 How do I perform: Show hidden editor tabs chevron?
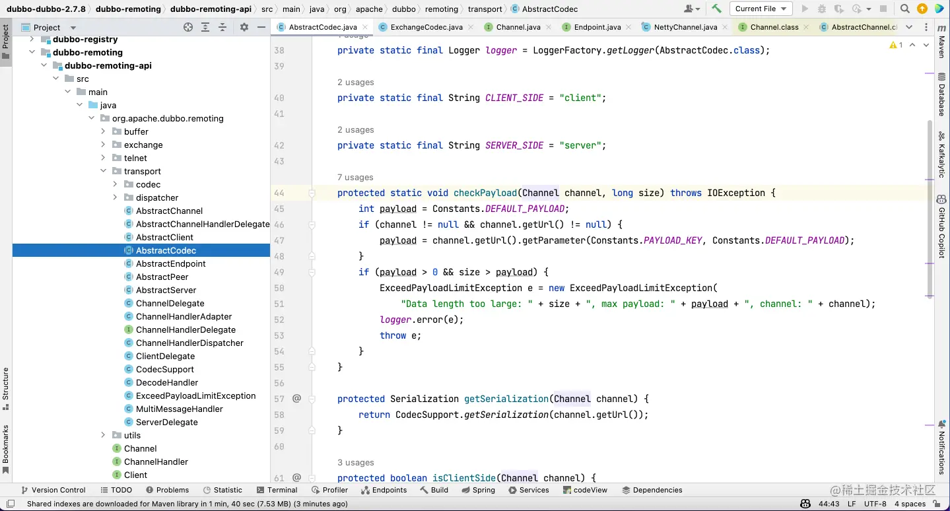pos(909,27)
